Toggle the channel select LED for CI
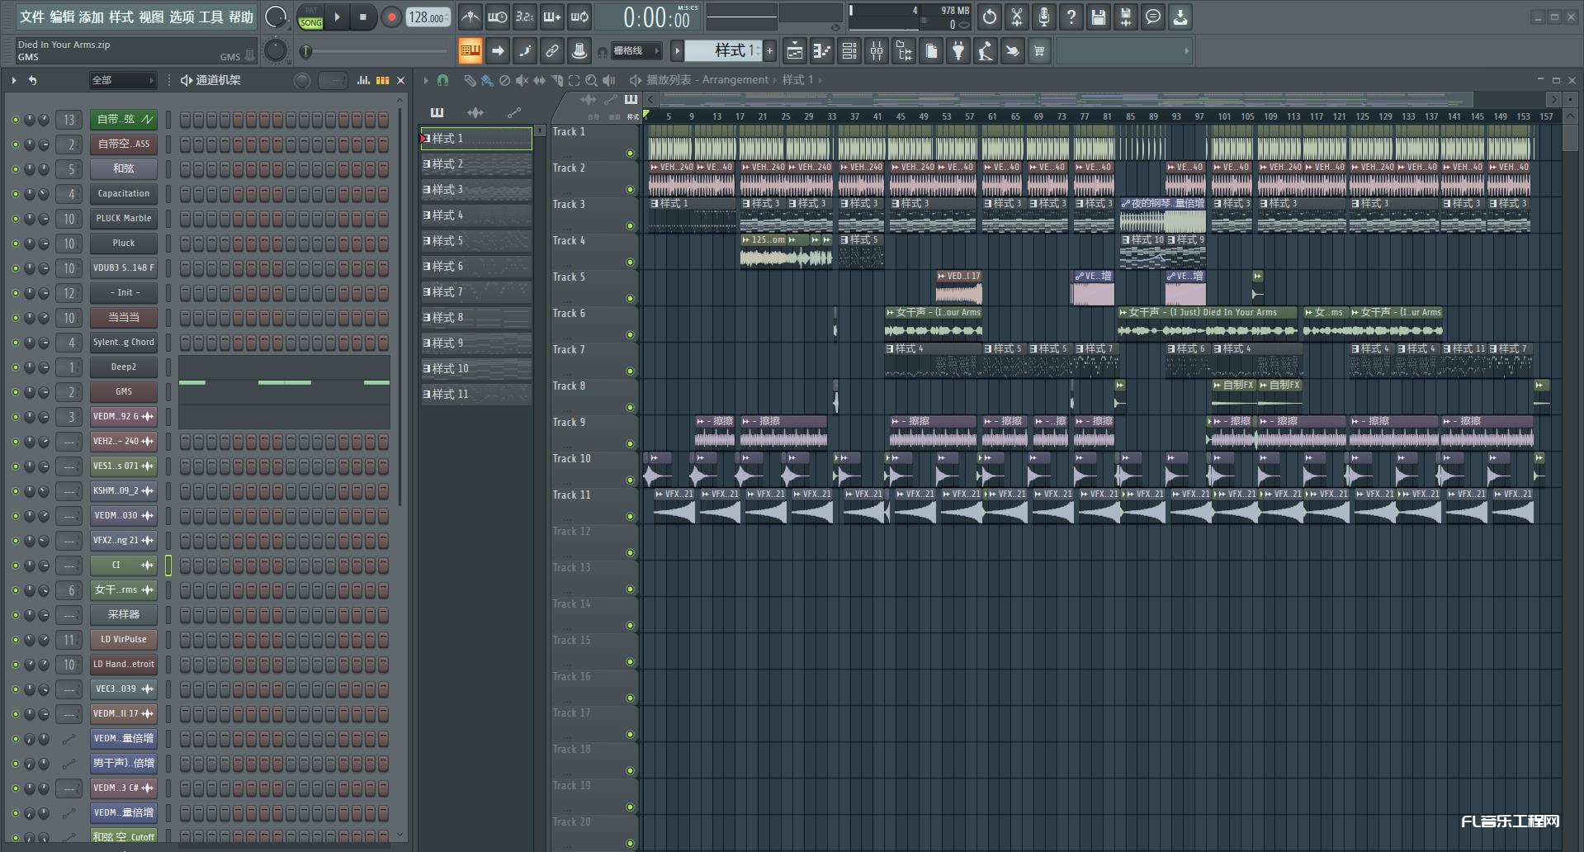 [x=168, y=566]
